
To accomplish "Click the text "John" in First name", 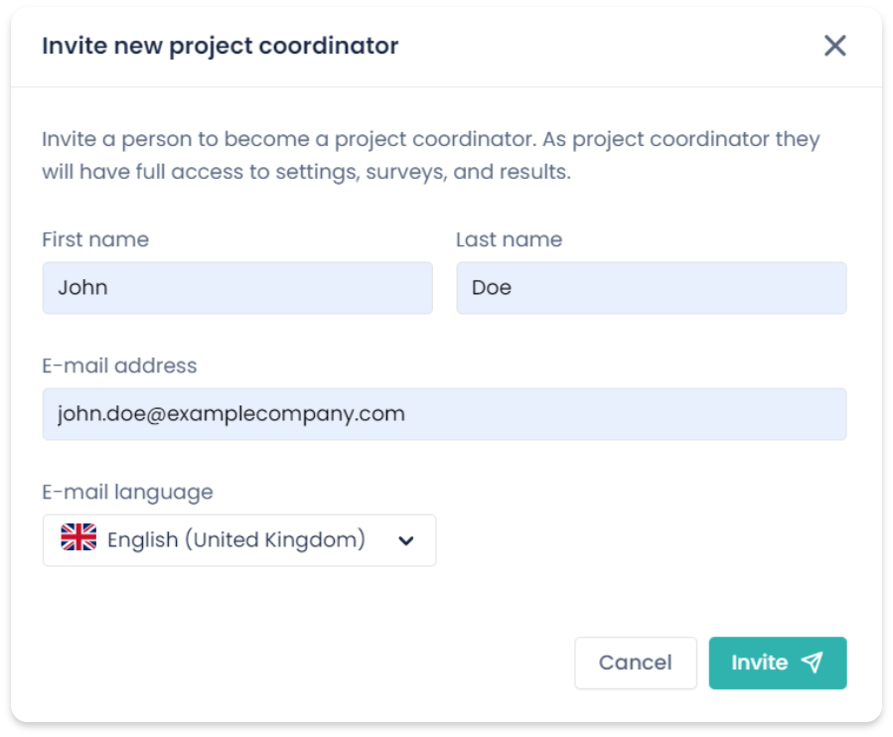I will (82, 288).
